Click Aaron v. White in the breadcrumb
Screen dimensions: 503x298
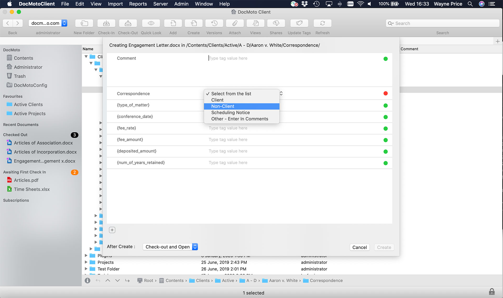(280, 280)
